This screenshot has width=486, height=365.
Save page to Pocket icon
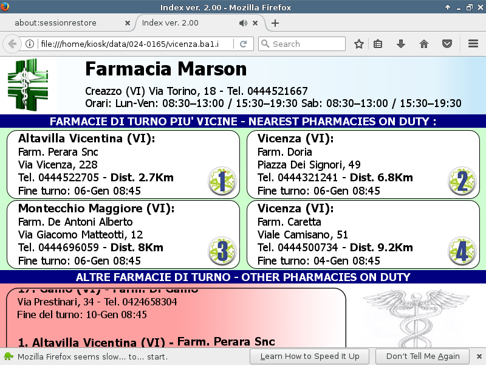[x=447, y=44]
